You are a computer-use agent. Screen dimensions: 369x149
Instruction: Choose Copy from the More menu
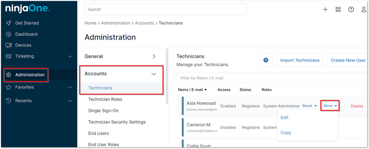286,132
